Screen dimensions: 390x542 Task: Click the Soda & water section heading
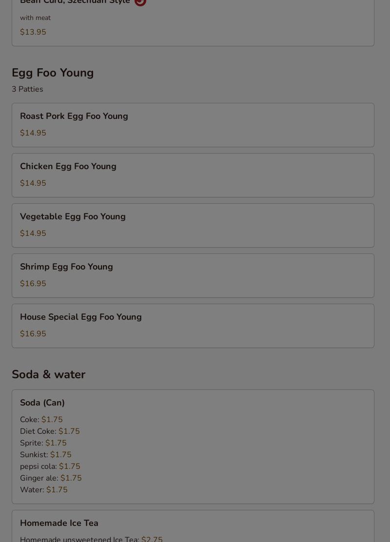coord(48,374)
